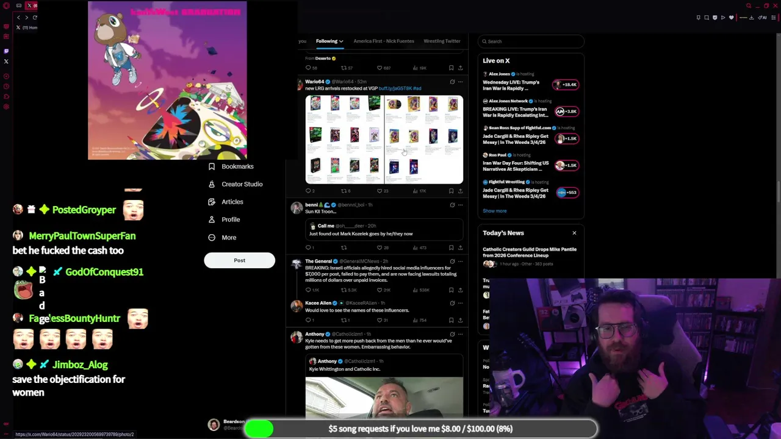Click the Live on X heading
Viewport: 781px width, 439px height.
click(496, 61)
